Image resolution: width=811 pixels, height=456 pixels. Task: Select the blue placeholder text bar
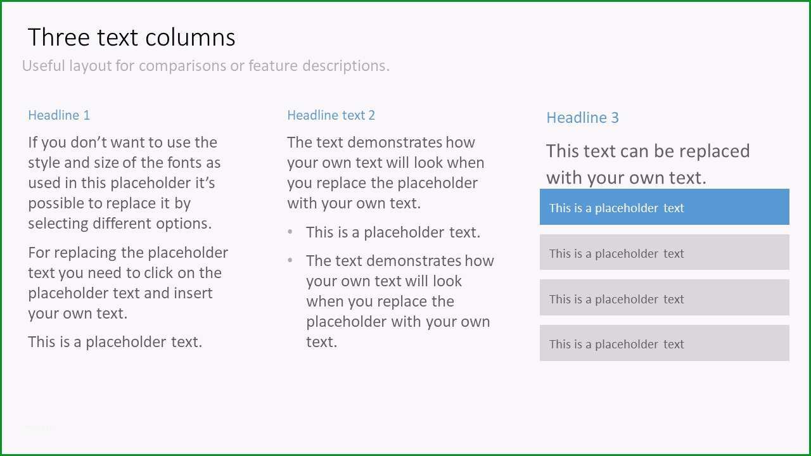click(x=664, y=207)
